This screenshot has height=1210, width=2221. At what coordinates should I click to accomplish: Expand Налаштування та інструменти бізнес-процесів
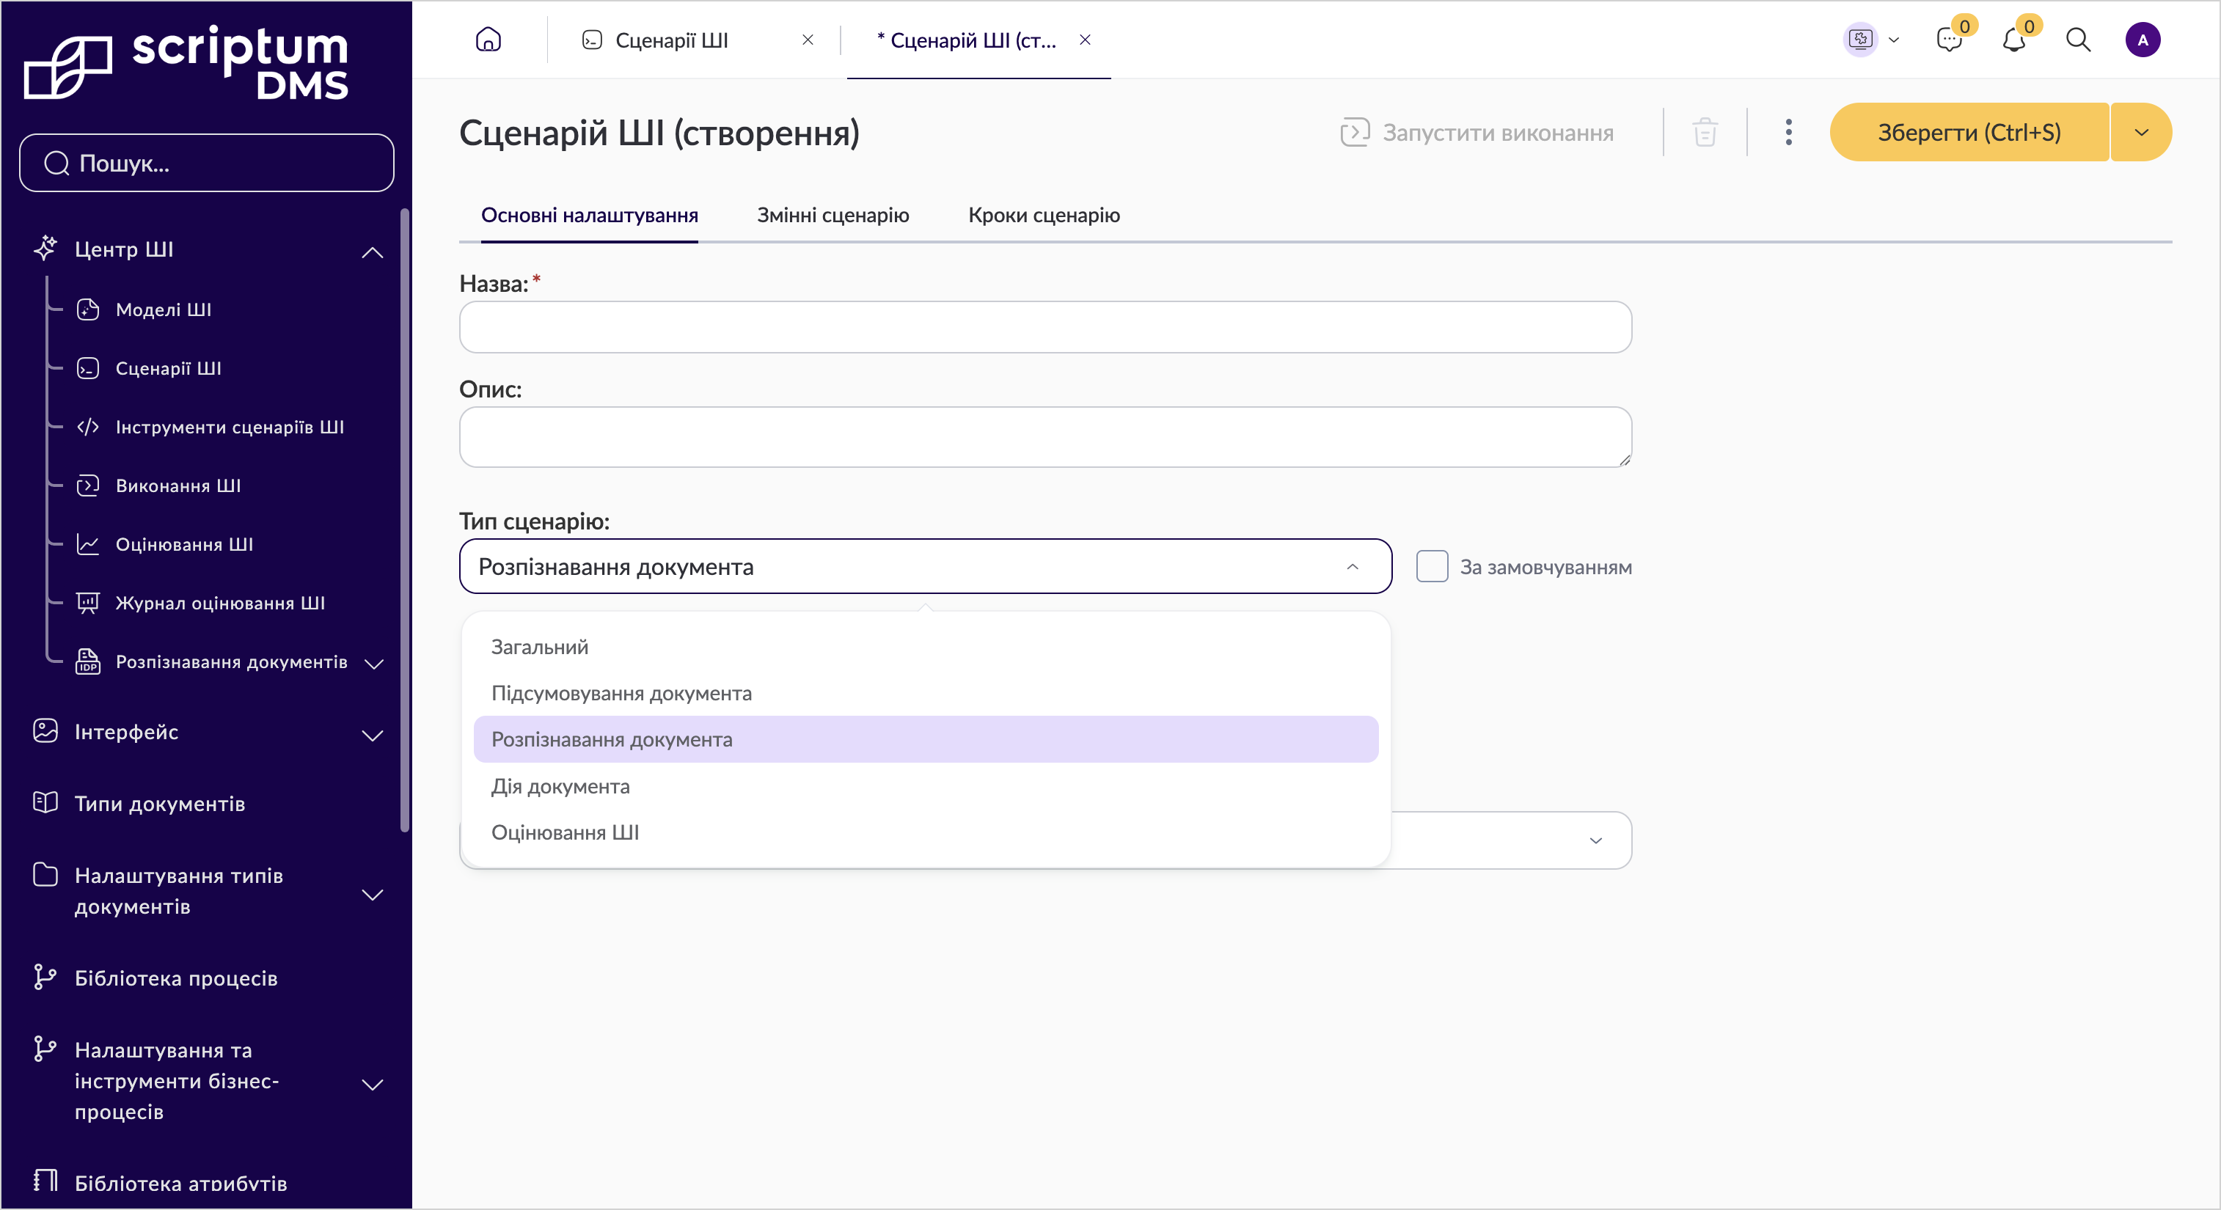click(373, 1084)
